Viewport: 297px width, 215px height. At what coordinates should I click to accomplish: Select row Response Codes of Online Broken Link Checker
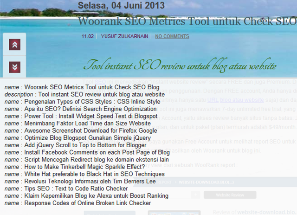(x=77, y=203)
